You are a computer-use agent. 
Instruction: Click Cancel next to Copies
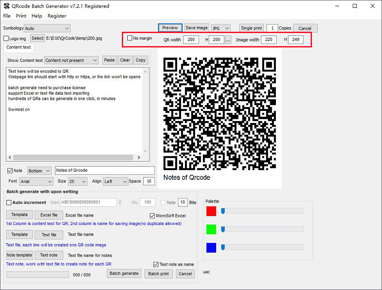(305, 28)
